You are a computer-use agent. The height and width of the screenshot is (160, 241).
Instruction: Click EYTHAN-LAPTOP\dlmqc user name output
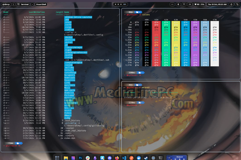pos(136,98)
